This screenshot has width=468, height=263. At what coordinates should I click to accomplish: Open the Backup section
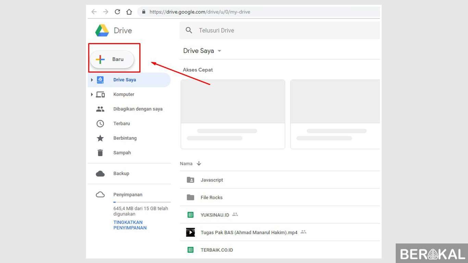(129, 174)
